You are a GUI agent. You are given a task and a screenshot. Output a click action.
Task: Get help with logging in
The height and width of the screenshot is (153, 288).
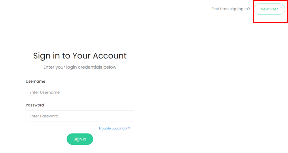114,128
